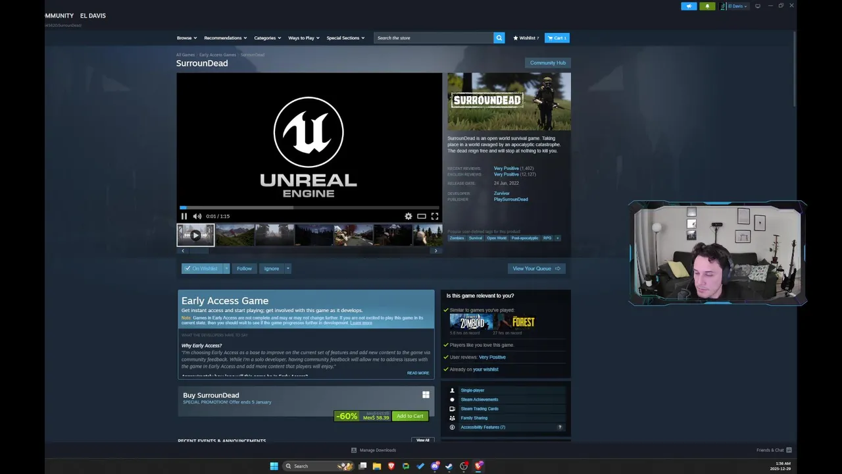Select the trailer video thumbnail
Viewport: 842px width, 474px height.
[195, 235]
